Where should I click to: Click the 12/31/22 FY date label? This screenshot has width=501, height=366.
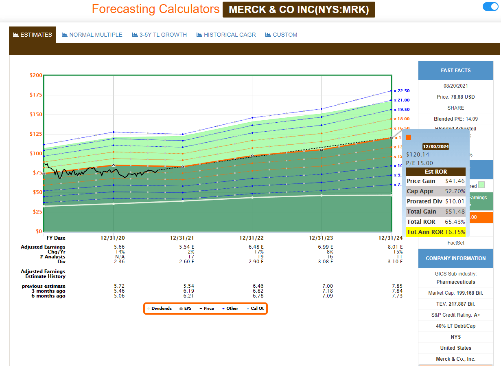tap(252, 238)
